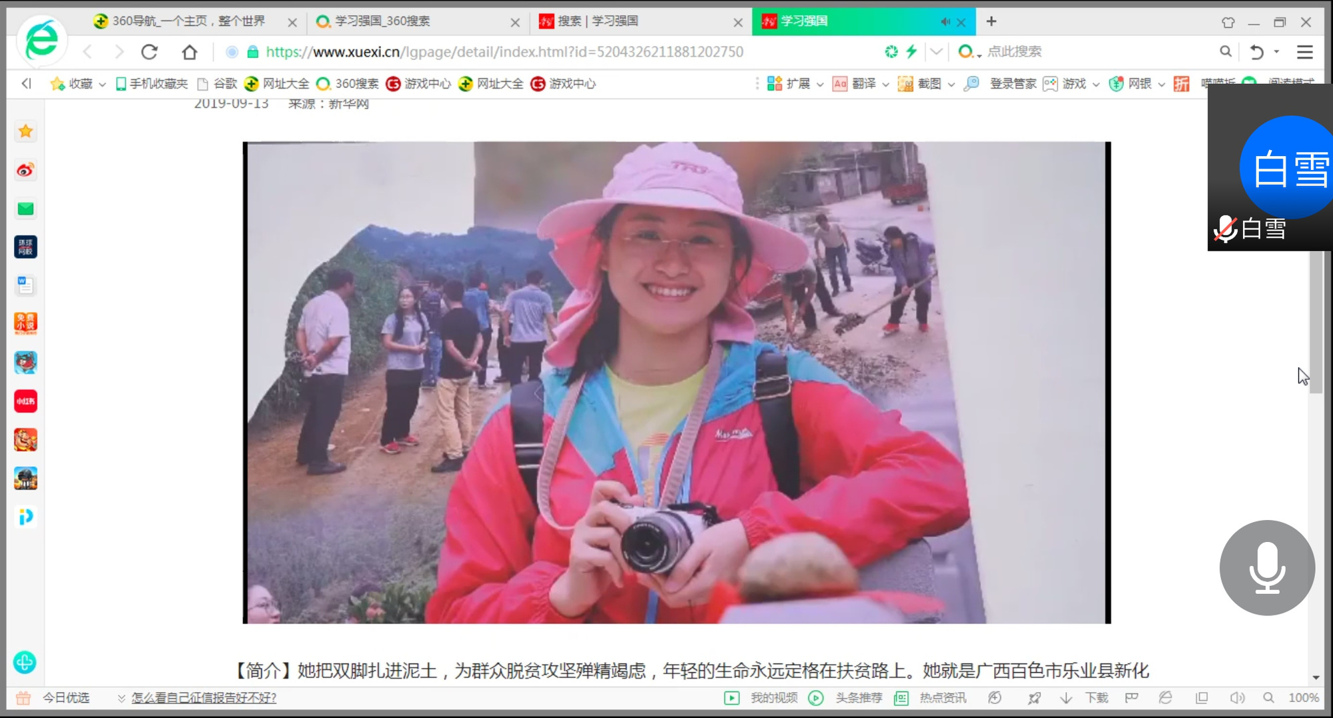Click the 100% zoom level control

coord(1303,697)
